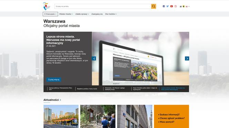Go to next slide arrow
Image resolution: width=229 pixels, height=128 pixels.
[x=187, y=58]
